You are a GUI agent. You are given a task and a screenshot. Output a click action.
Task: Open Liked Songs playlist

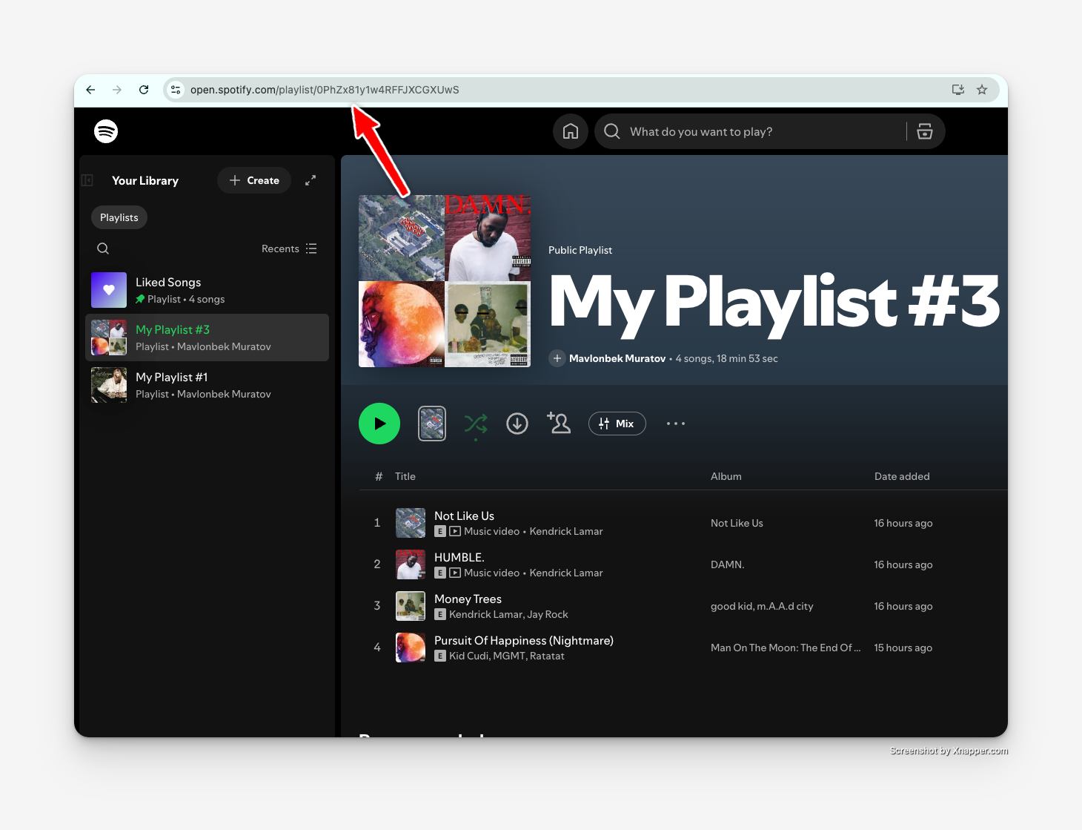[207, 290]
